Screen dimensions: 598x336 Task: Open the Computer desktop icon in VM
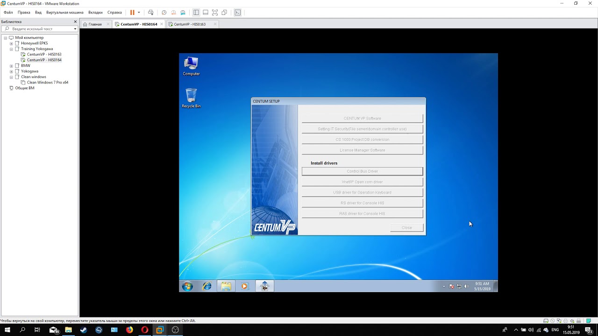[191, 66]
